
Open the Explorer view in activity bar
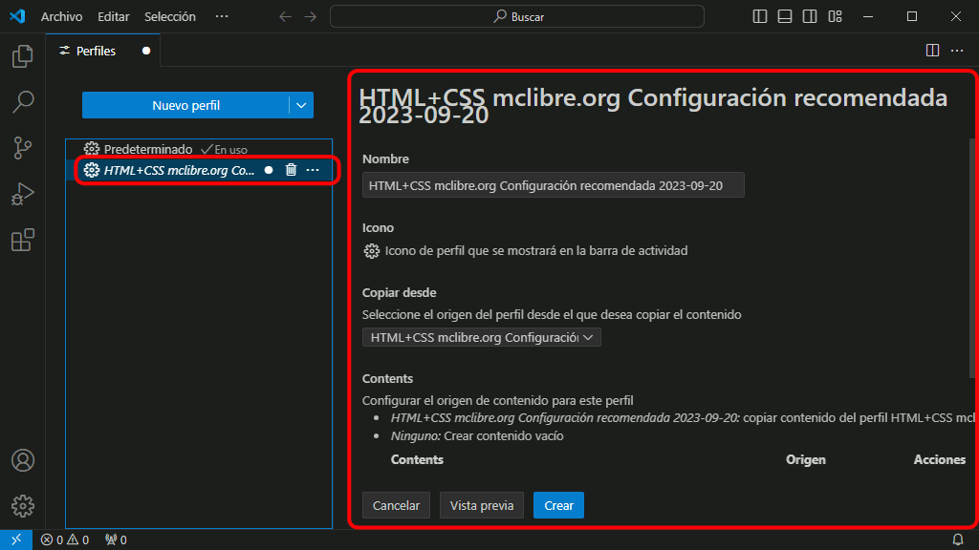(x=23, y=56)
